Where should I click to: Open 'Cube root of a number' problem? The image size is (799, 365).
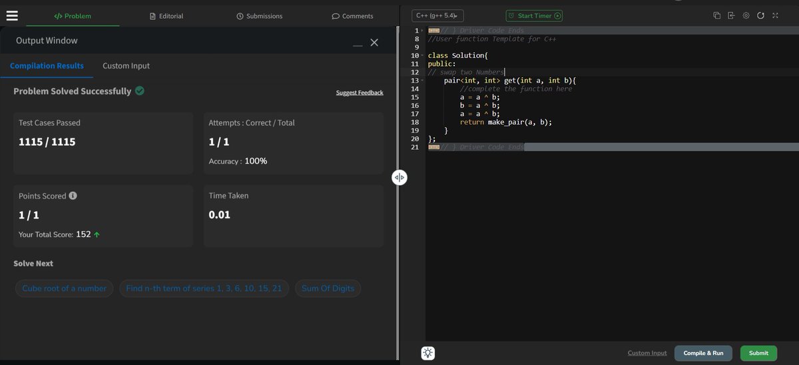click(x=64, y=288)
